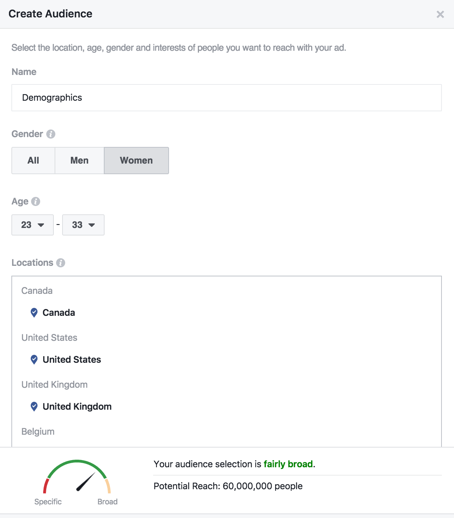This screenshot has height=518, width=454.
Task: Click the United States location pin icon
Action: pos(34,360)
